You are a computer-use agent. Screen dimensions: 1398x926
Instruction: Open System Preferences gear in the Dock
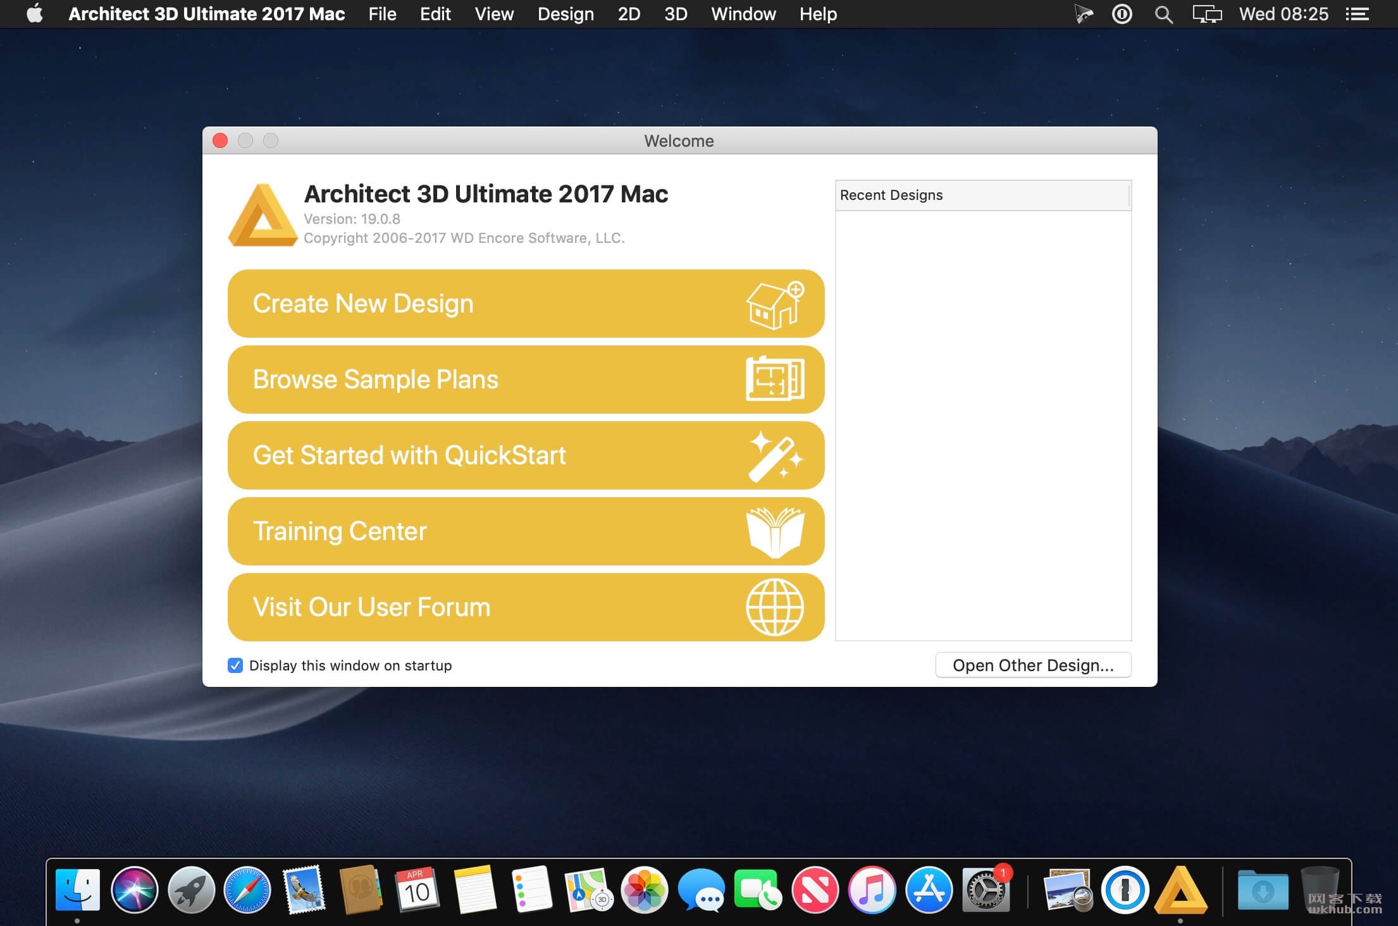986,889
